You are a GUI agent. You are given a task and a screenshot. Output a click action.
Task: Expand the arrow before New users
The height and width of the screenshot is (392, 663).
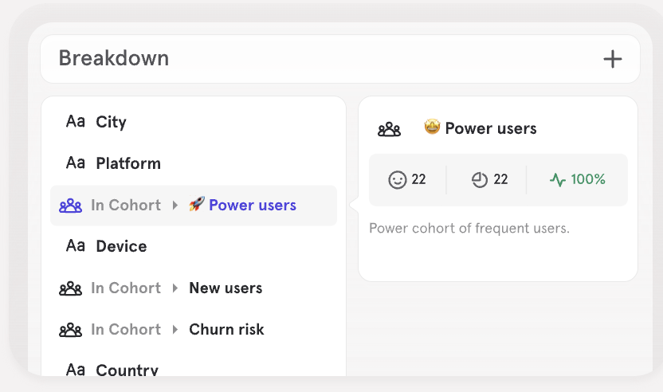(175, 288)
